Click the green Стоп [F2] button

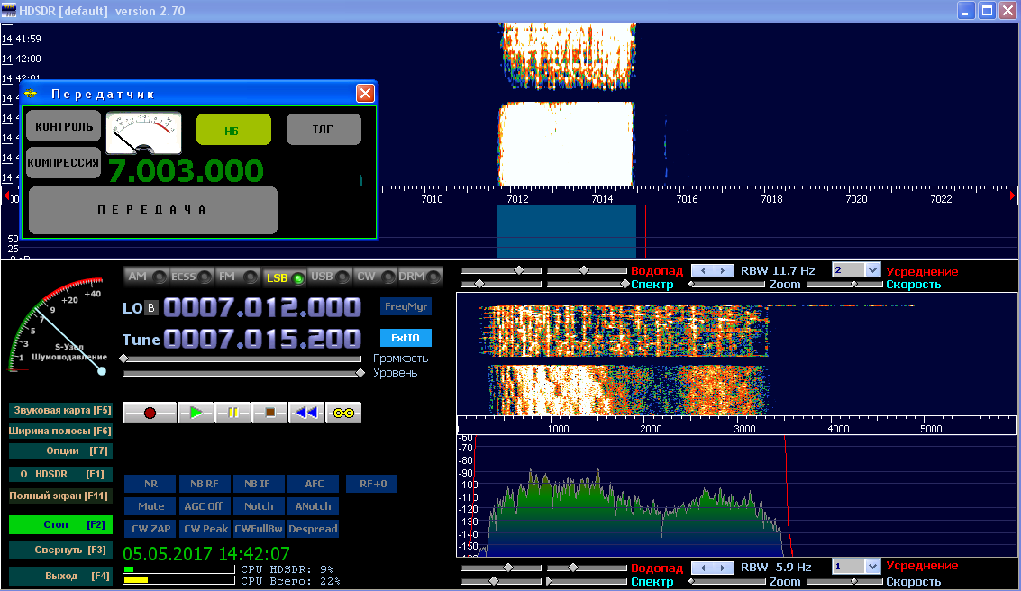tap(60, 524)
